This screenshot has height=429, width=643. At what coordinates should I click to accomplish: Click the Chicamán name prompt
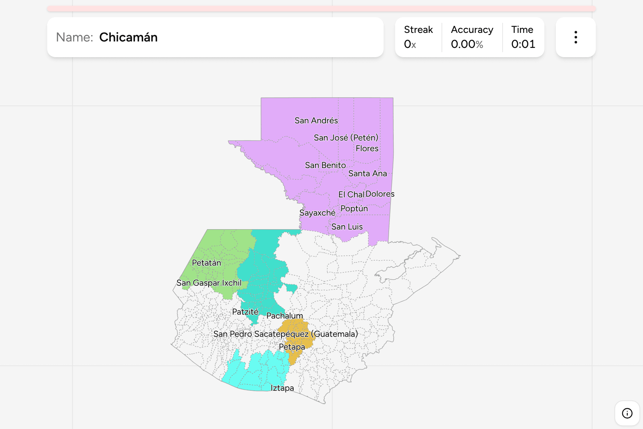coord(215,37)
